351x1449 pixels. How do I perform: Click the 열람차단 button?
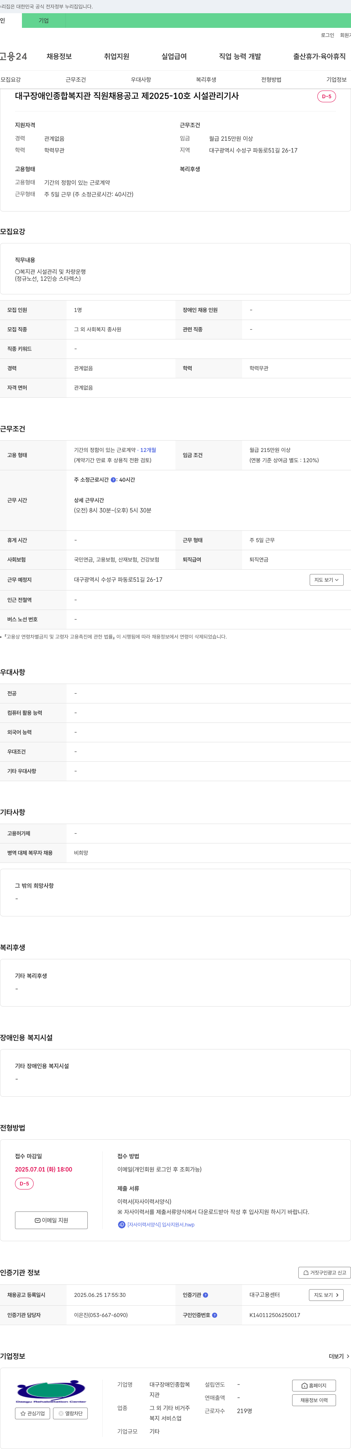click(x=70, y=1413)
